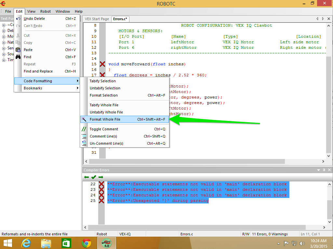This screenshot has width=333, height=249.
Task: Open ROBOTC 4.0 from the taskbar
Action: pyautogui.click(x=106, y=243)
